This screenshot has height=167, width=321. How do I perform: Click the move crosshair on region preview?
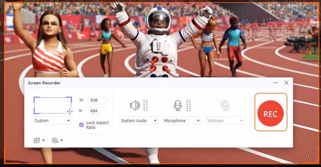tap(69, 112)
